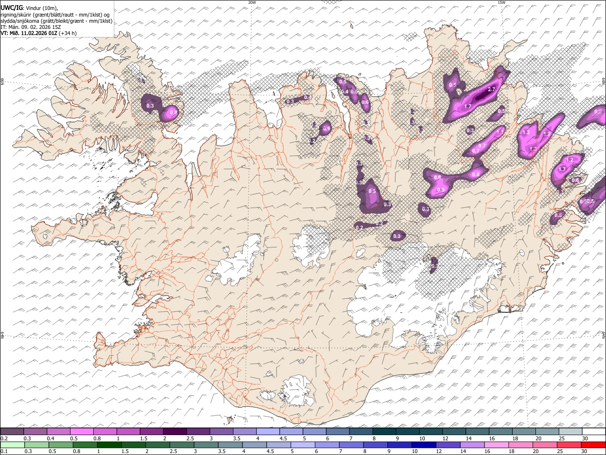The image size is (606, 455).
Task: Click the '30' label on the upper snow scale
Action: 585,438
